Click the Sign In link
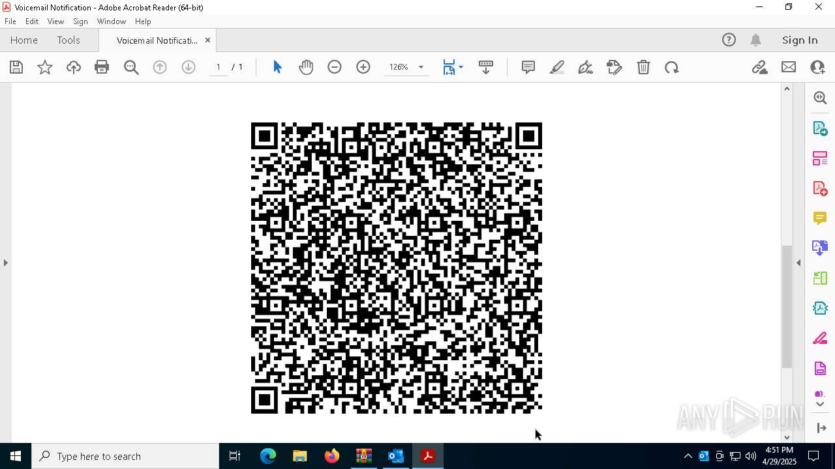Screen dimensions: 835x469 [800, 40]
